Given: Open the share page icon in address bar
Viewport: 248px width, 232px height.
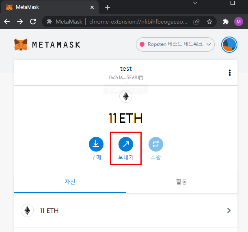Looking at the screenshot, I should [x=196, y=22].
